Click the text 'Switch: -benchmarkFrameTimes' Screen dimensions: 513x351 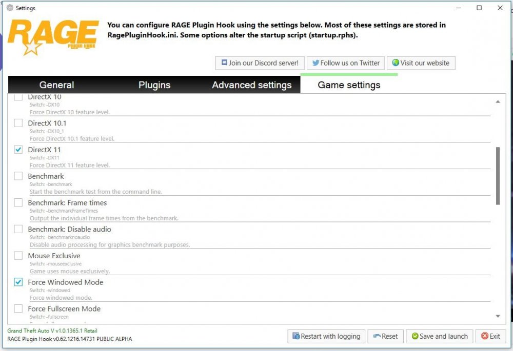point(64,211)
